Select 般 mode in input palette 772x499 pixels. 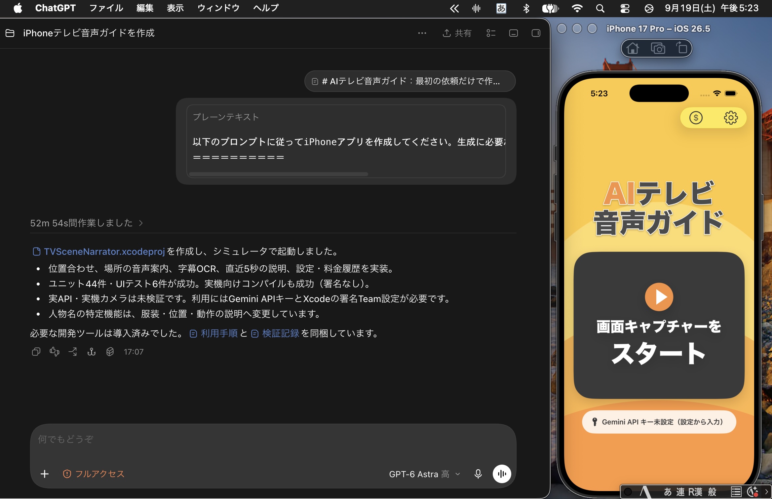coord(712,492)
